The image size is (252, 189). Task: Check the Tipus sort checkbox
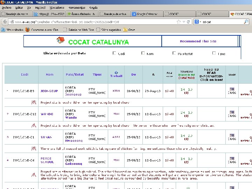point(214,53)
